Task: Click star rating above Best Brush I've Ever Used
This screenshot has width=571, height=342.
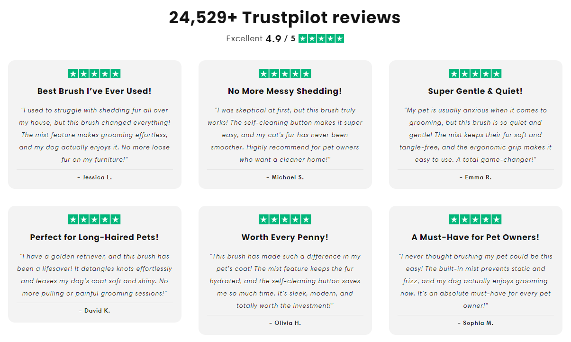Action: (x=94, y=74)
